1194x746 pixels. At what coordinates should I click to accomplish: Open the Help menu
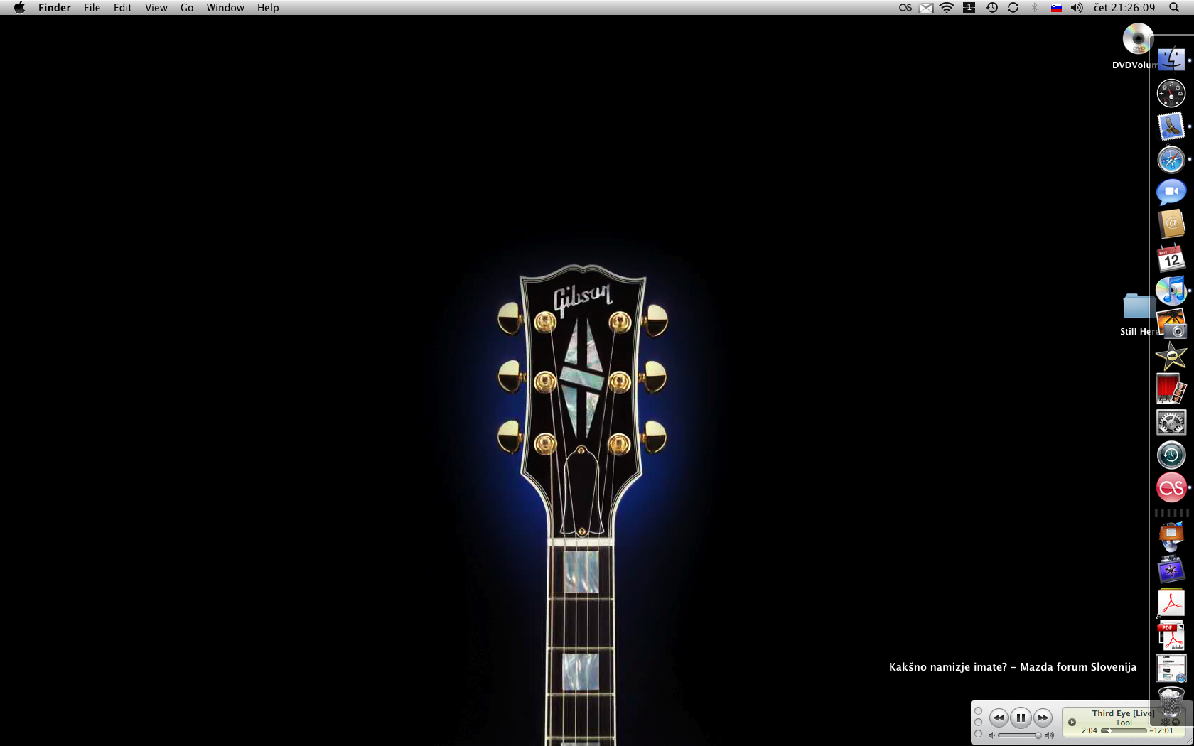(x=268, y=8)
